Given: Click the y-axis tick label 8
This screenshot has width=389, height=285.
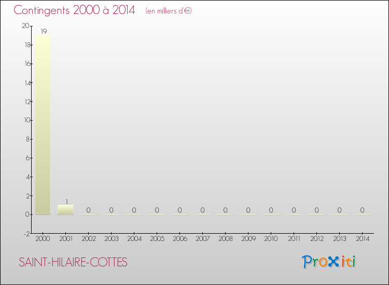Looking at the screenshot, I should coord(28,139).
